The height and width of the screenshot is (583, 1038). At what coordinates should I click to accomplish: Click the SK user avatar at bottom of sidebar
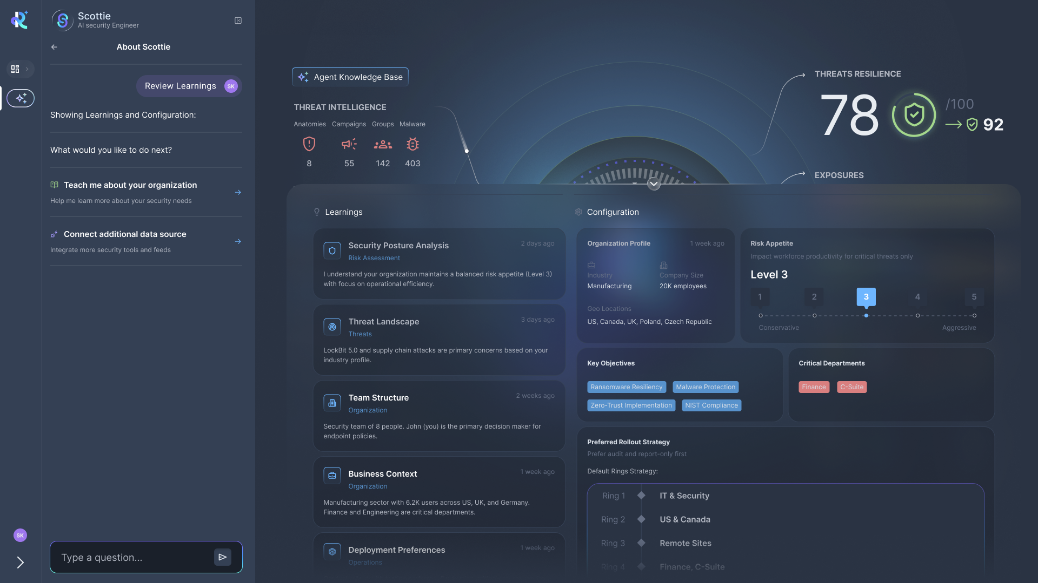click(20, 535)
